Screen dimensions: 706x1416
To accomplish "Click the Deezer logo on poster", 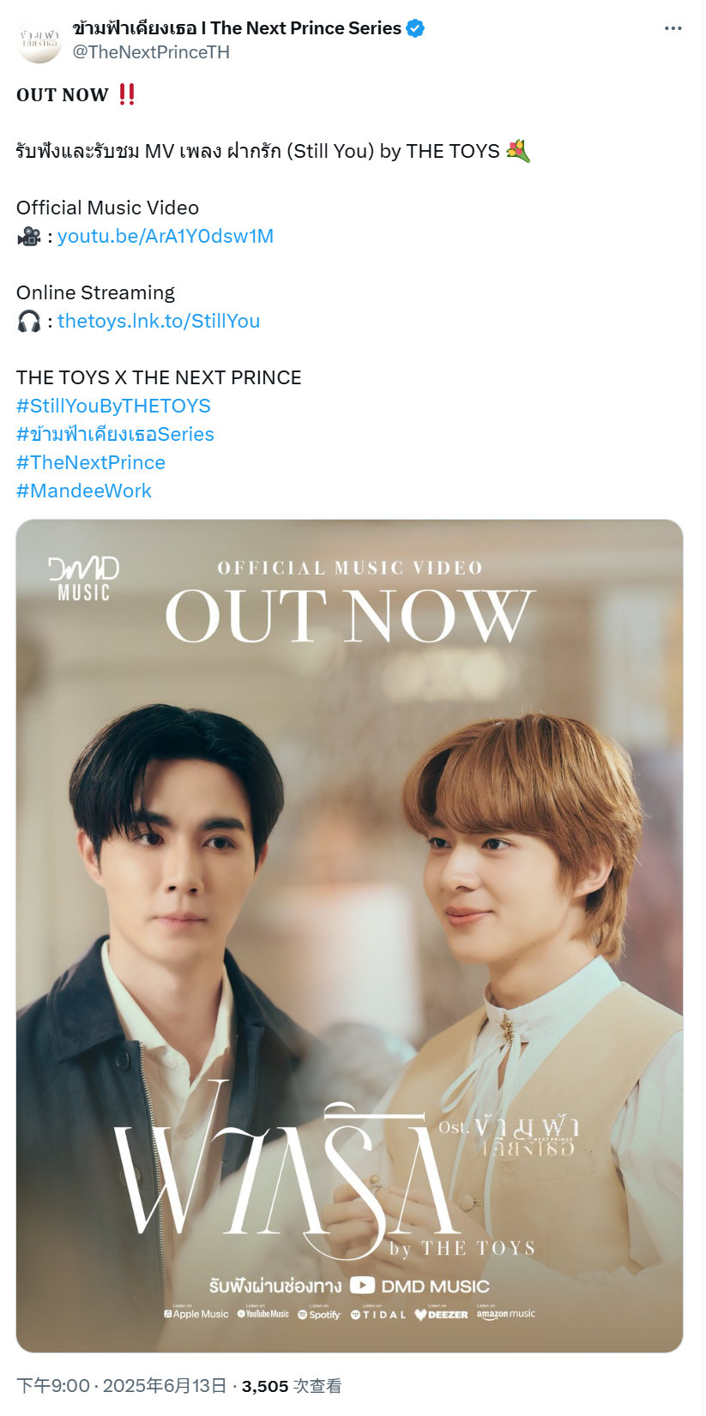I will point(441,1313).
